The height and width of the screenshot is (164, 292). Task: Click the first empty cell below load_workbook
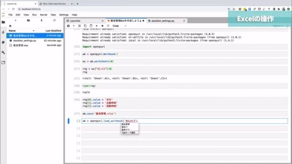coord(184,128)
